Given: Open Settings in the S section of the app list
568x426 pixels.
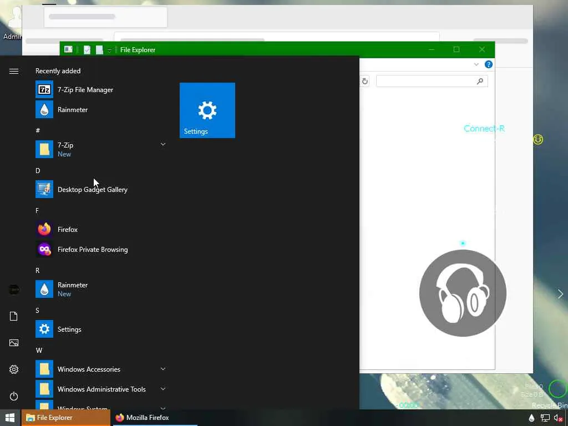Looking at the screenshot, I should pos(101,329).
